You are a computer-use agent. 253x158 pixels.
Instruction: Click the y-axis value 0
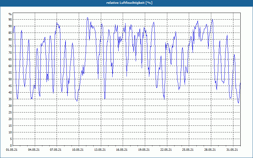(11, 146)
